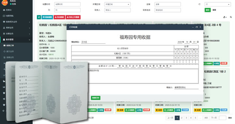Focus the 逝者 deceased name field
The height and width of the screenshot is (124, 235).
[167, 4]
